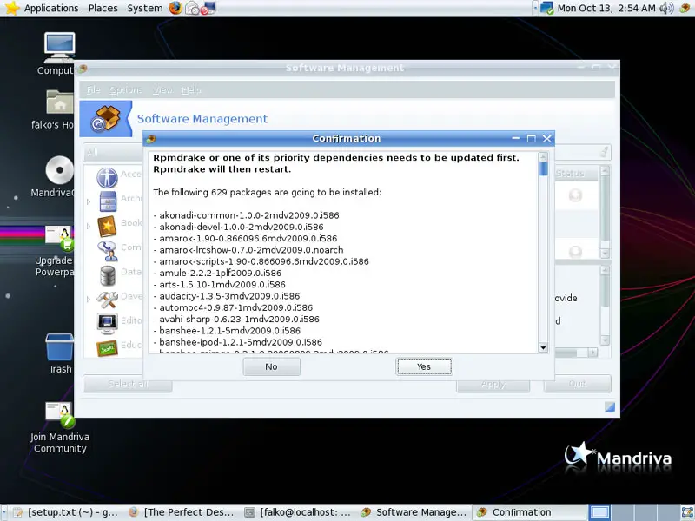Click the Confirmation list scrollbar thumb
695x521 pixels.
(543, 168)
